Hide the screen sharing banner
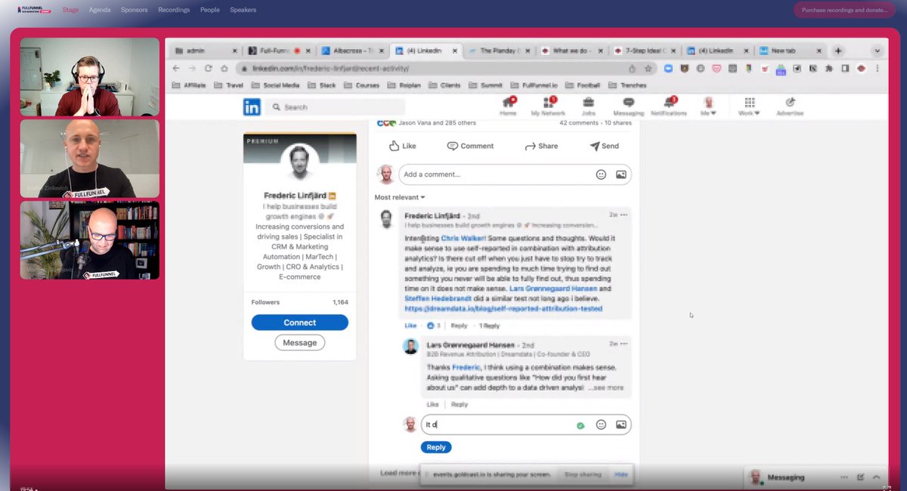The height and width of the screenshot is (491, 907). 621,474
